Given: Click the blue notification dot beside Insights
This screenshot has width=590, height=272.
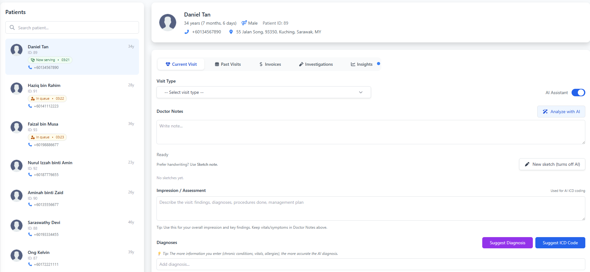Looking at the screenshot, I should click(379, 64).
